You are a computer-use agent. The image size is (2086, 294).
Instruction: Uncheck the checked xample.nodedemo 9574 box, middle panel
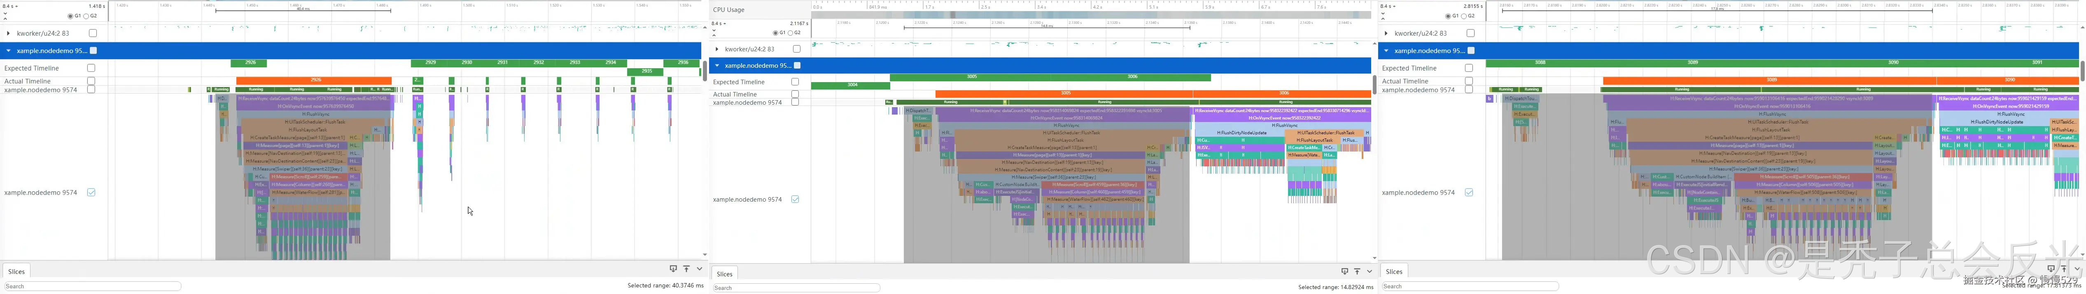click(795, 199)
